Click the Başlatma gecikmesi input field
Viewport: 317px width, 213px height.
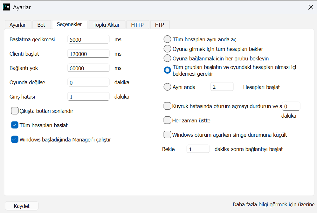88,40
